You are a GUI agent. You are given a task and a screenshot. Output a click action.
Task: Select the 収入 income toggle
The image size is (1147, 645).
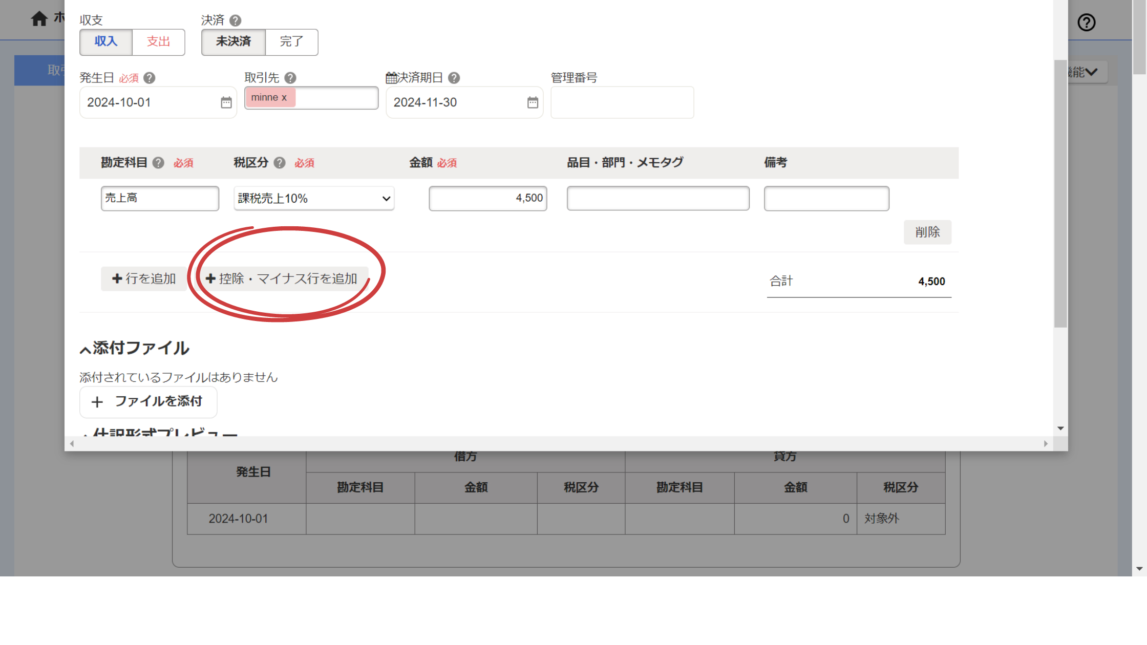[106, 42]
